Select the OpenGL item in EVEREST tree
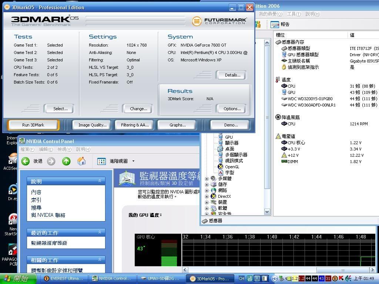This screenshot has height=284, width=379. (x=232, y=167)
